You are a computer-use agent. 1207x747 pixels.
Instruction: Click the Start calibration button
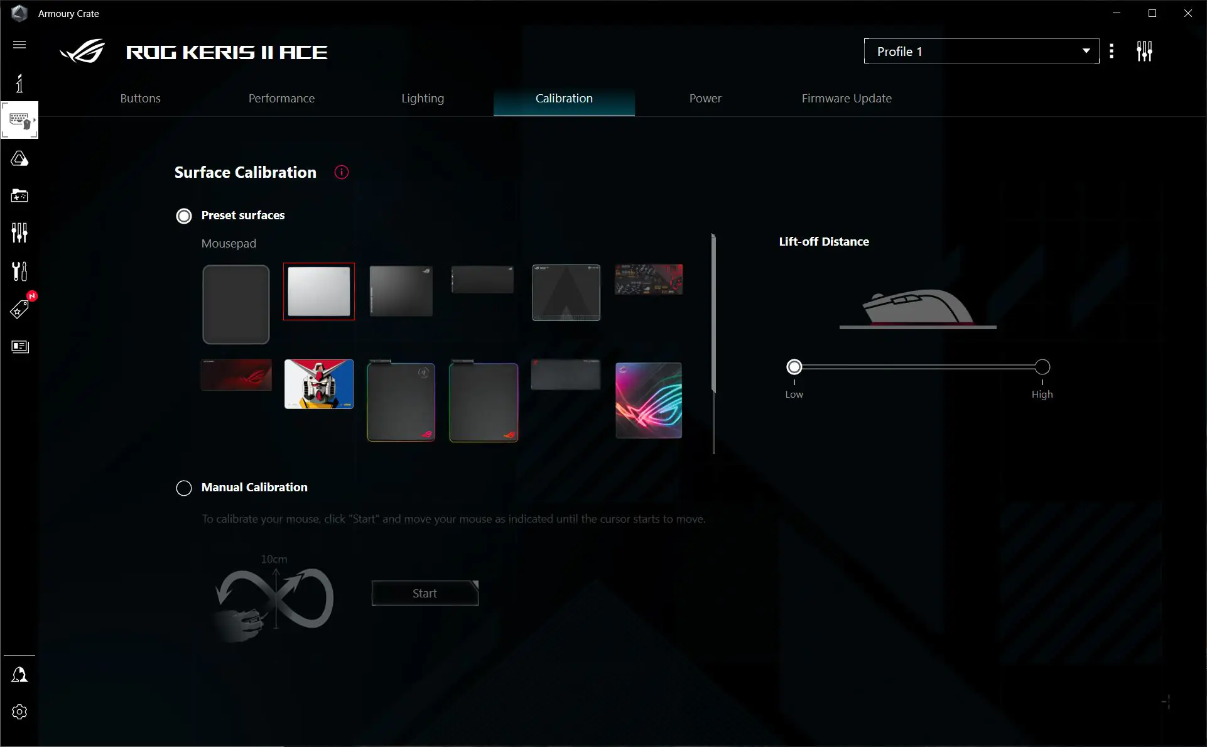[425, 593]
